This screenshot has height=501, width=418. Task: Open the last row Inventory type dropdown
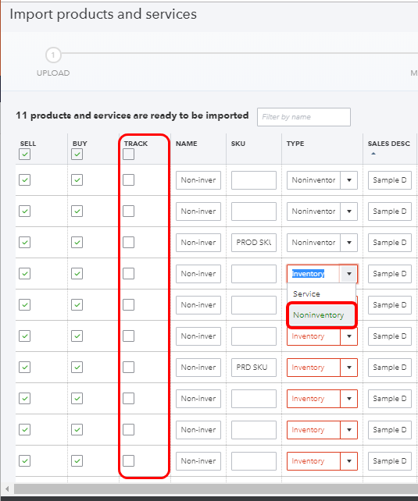349,461
